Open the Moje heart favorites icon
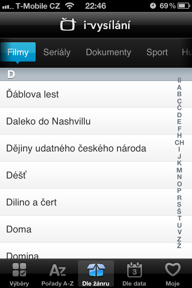This screenshot has height=288, width=192. click(173, 269)
